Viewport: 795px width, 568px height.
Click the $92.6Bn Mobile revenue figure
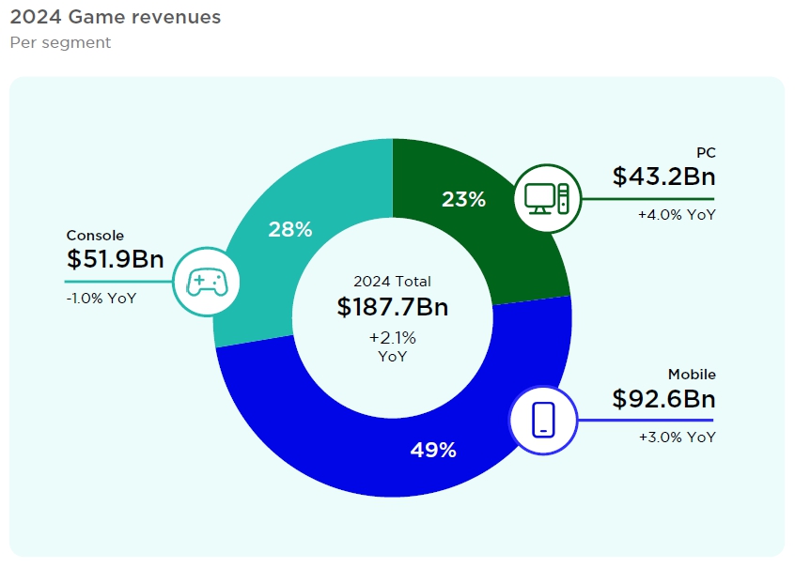663,399
